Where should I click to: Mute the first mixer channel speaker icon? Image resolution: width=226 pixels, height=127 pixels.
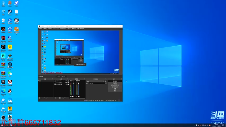[x=73, y=97]
